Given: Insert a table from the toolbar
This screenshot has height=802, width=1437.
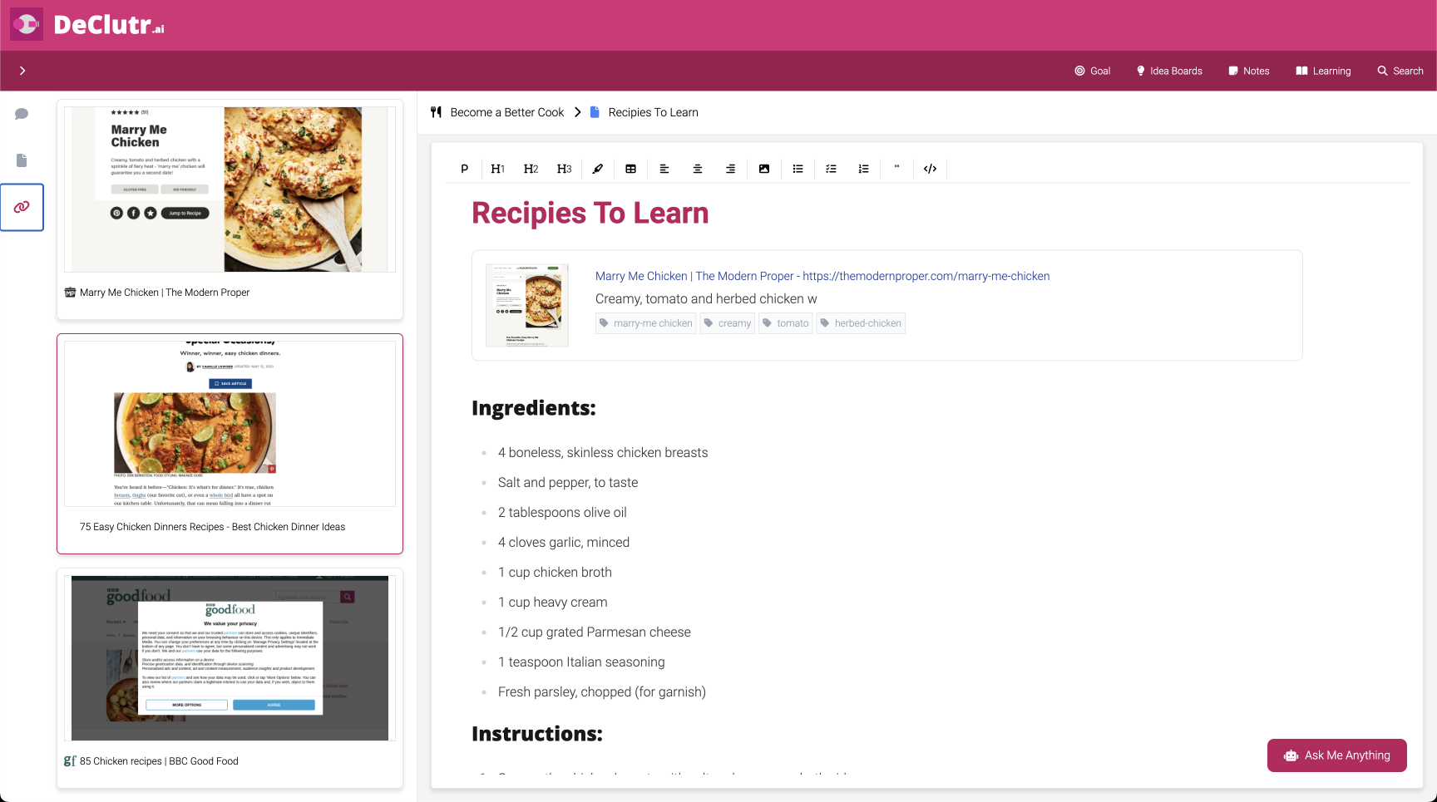Looking at the screenshot, I should 630,169.
